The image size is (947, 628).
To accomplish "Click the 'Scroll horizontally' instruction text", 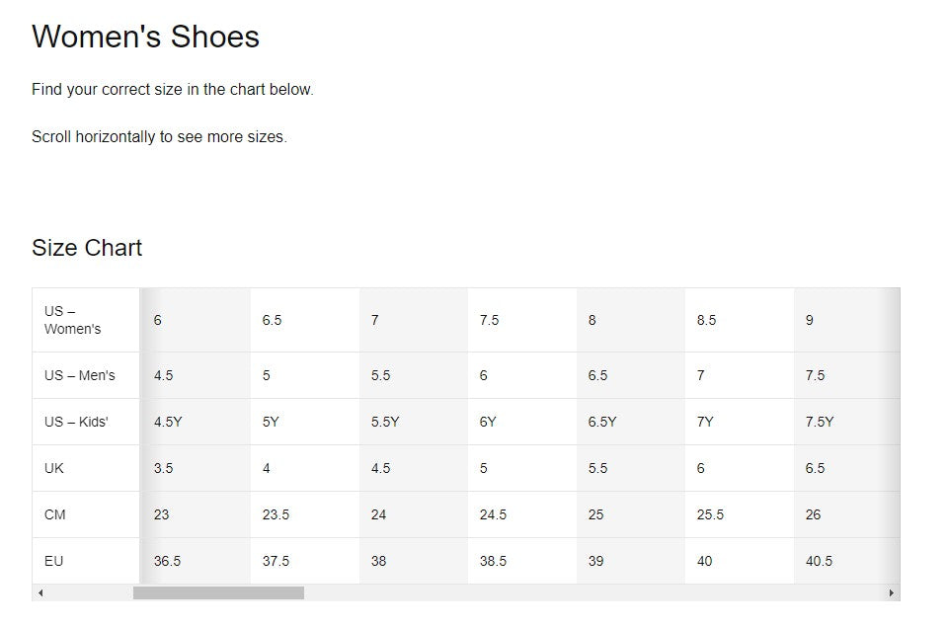I will click(160, 137).
